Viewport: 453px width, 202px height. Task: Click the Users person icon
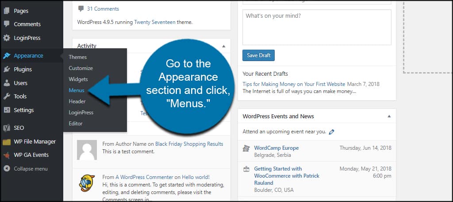(x=7, y=83)
